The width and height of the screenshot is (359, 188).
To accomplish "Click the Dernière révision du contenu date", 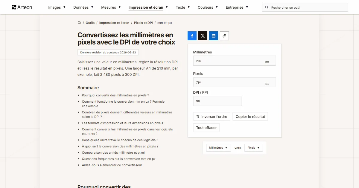I will 108,53.
